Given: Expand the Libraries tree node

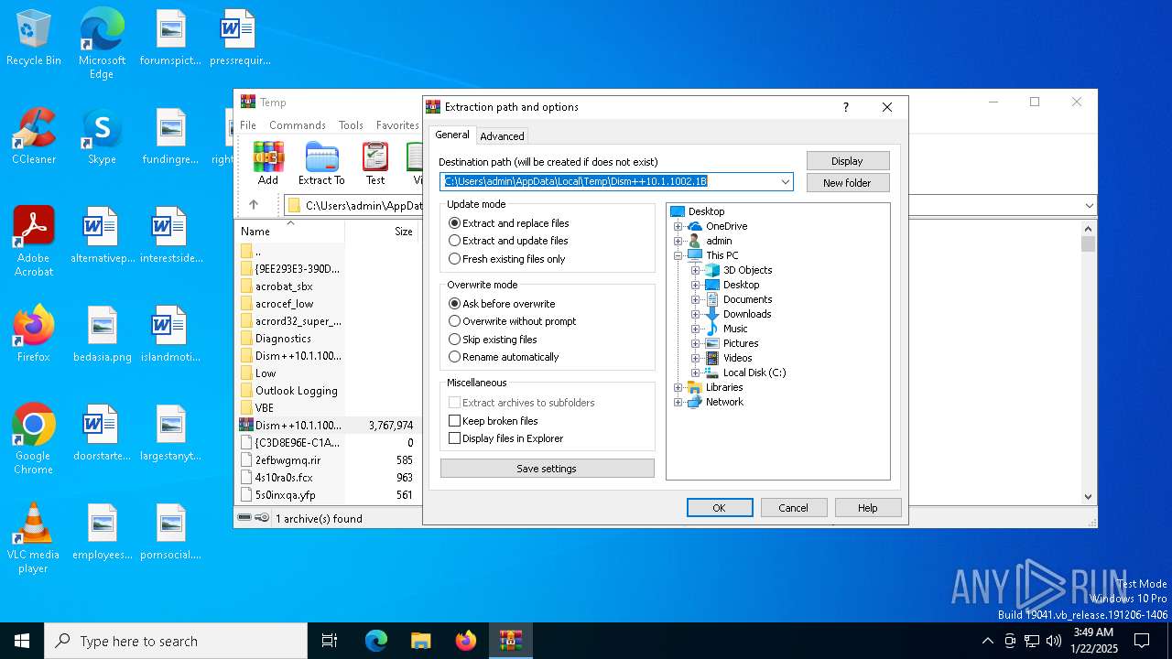Looking at the screenshot, I should click(x=678, y=387).
